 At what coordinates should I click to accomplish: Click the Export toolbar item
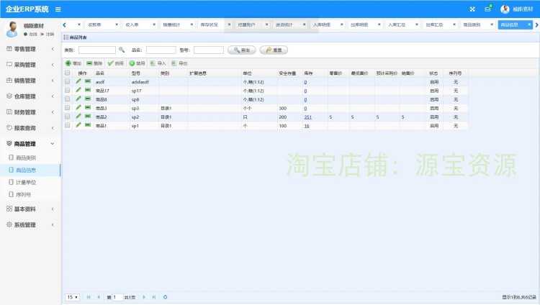(x=179, y=63)
